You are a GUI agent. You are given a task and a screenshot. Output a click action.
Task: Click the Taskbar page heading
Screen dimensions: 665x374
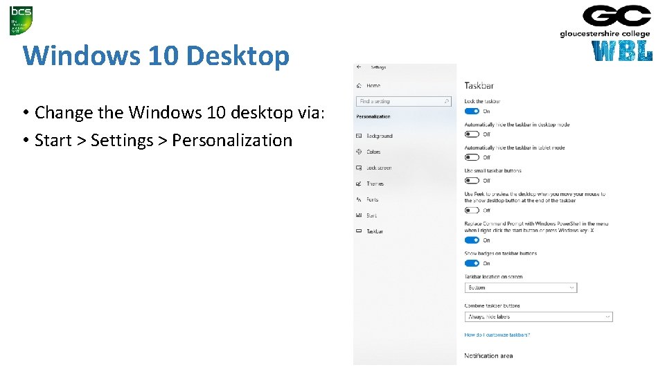pos(479,86)
